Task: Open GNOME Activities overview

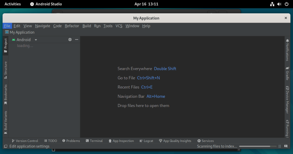Action: pyautogui.click(x=13, y=4)
